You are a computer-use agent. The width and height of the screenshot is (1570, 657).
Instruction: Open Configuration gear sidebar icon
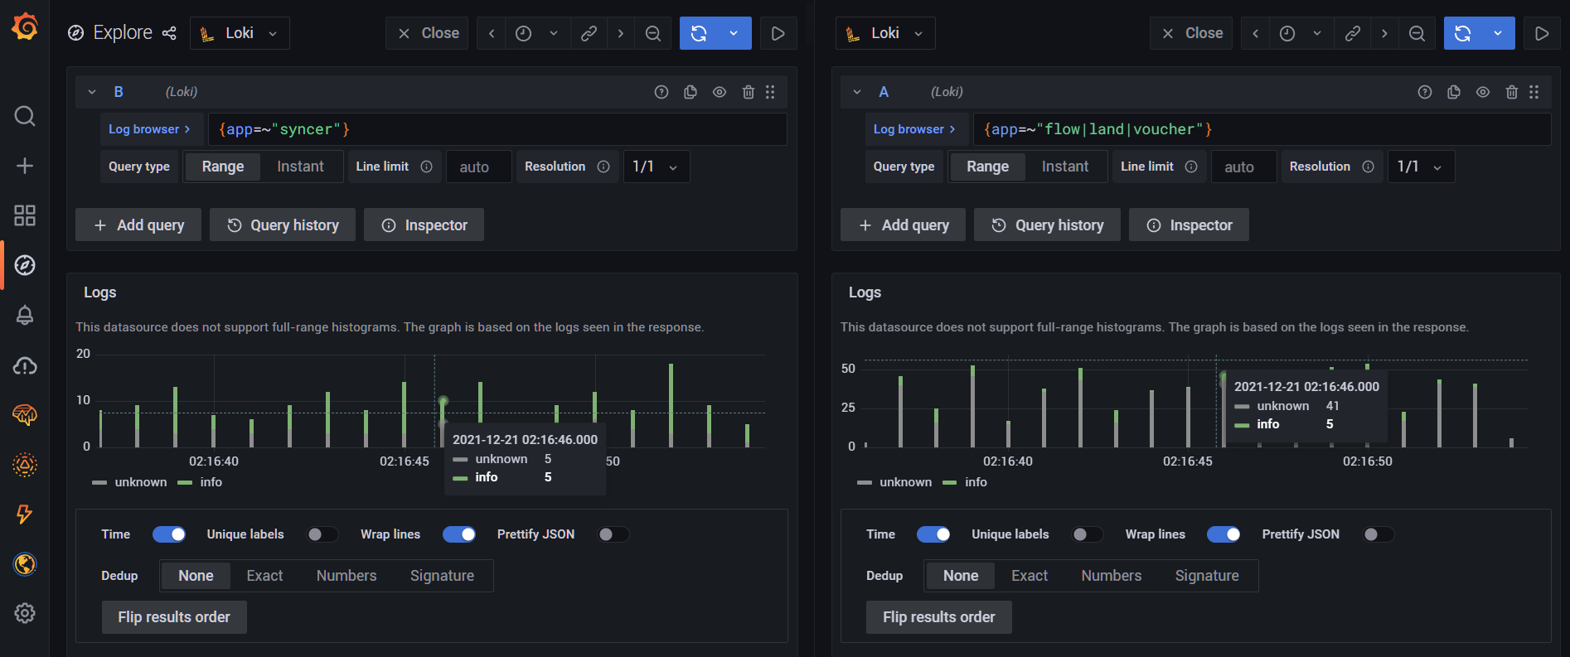pos(25,613)
